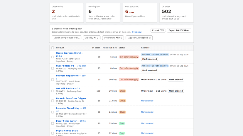Click the Fine badge on Digital Coffee Scale
243x136 pixels.
122,133
